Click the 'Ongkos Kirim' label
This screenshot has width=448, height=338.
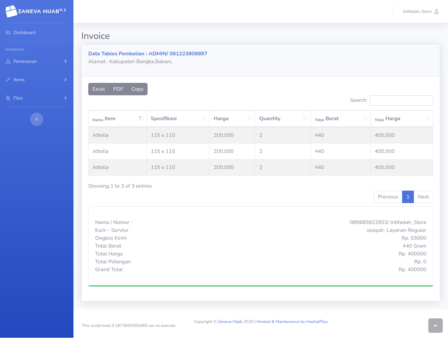(111, 238)
